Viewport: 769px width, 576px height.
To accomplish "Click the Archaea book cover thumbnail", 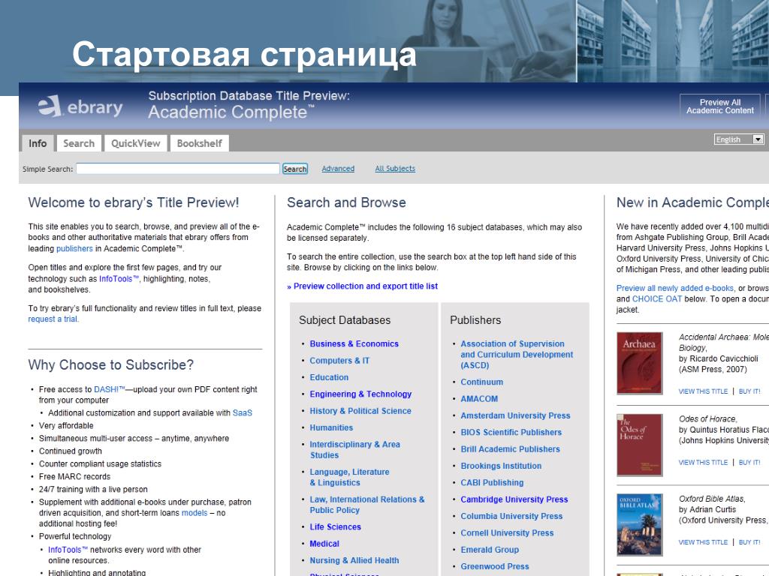I will click(640, 363).
